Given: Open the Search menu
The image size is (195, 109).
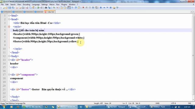Looking at the screenshot, I should coord(13,5).
